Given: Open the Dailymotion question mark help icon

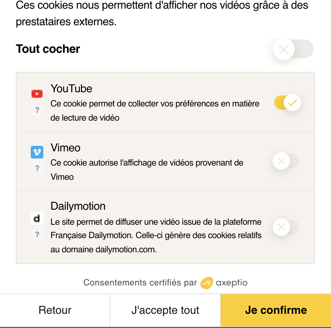Looking at the screenshot, I should [x=37, y=235].
